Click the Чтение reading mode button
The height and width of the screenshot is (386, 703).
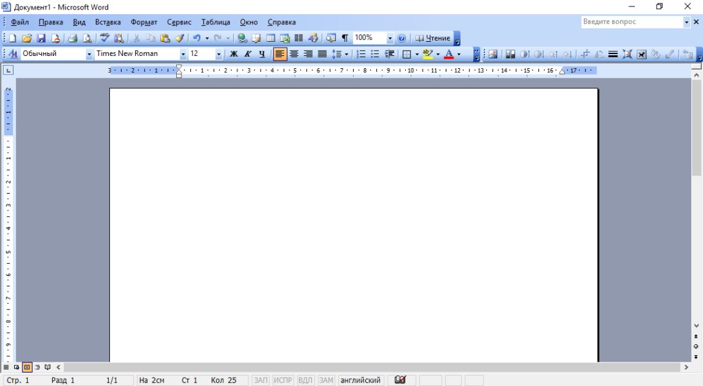point(433,38)
